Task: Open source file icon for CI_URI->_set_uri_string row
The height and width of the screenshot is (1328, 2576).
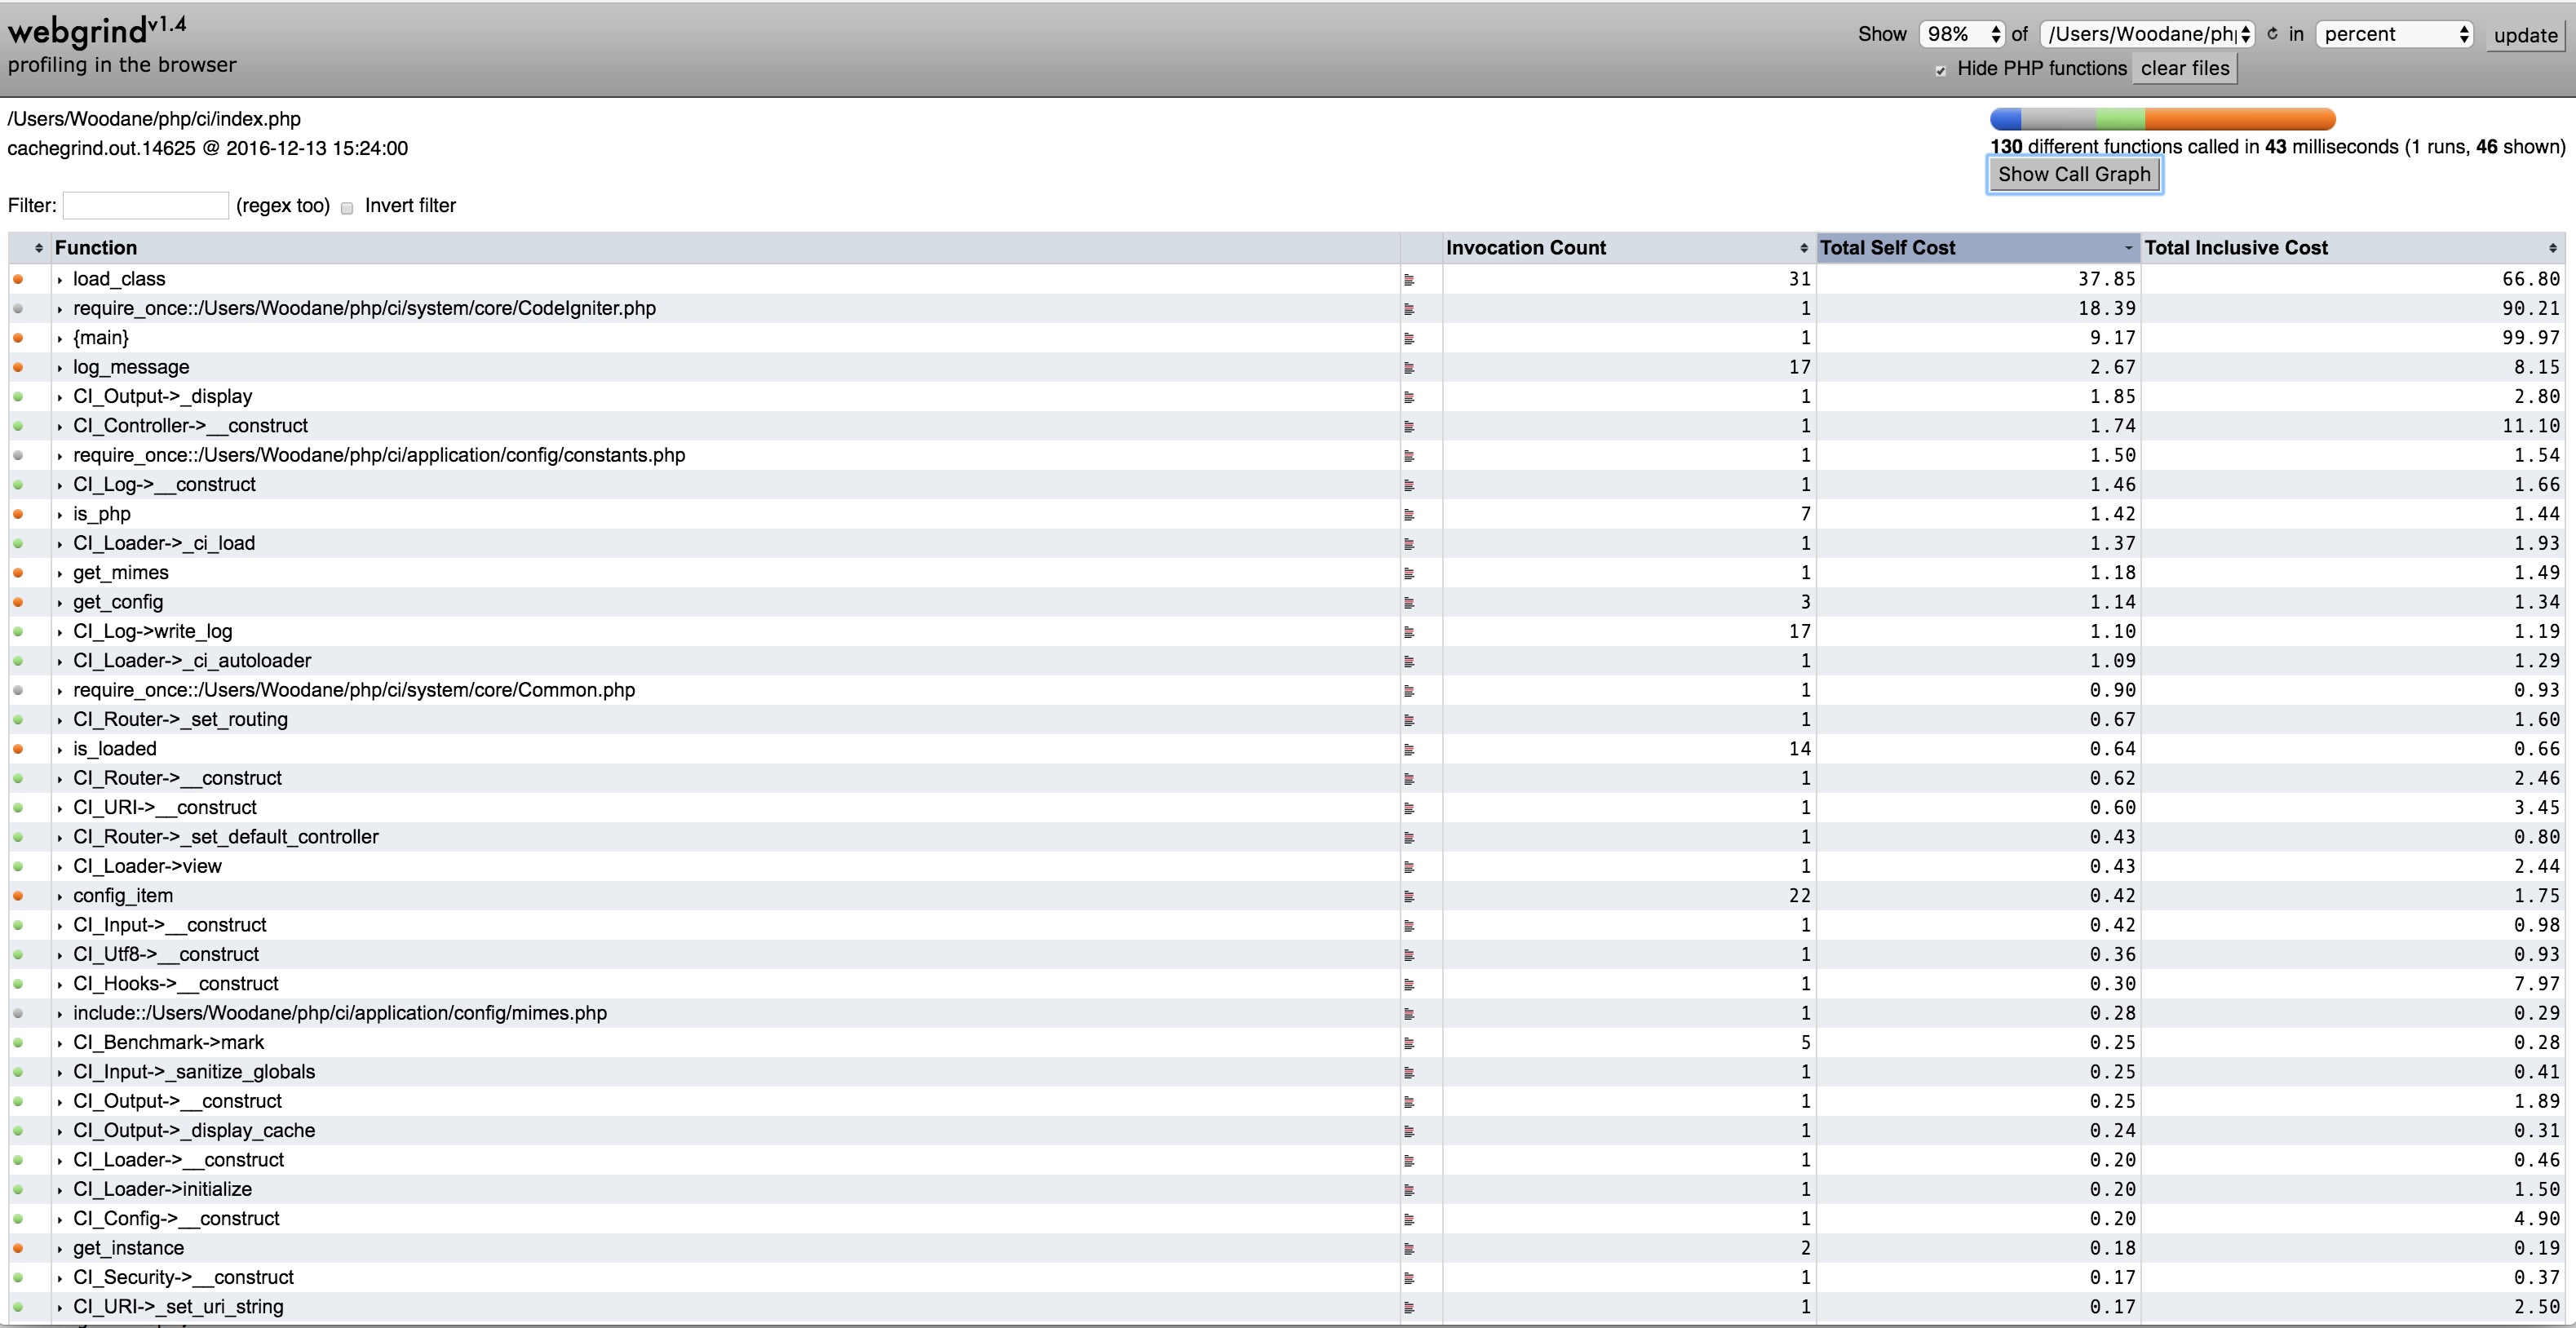Action: [x=1409, y=1308]
